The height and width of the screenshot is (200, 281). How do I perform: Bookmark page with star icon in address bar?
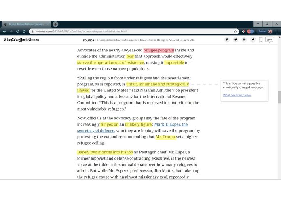(235, 32)
